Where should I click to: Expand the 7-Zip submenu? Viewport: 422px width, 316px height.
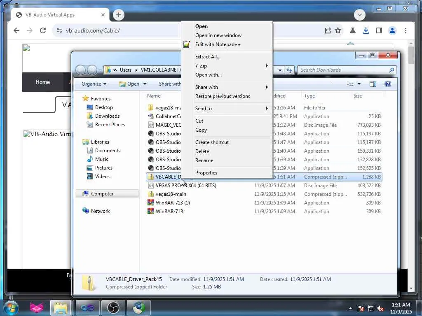pyautogui.click(x=232, y=66)
